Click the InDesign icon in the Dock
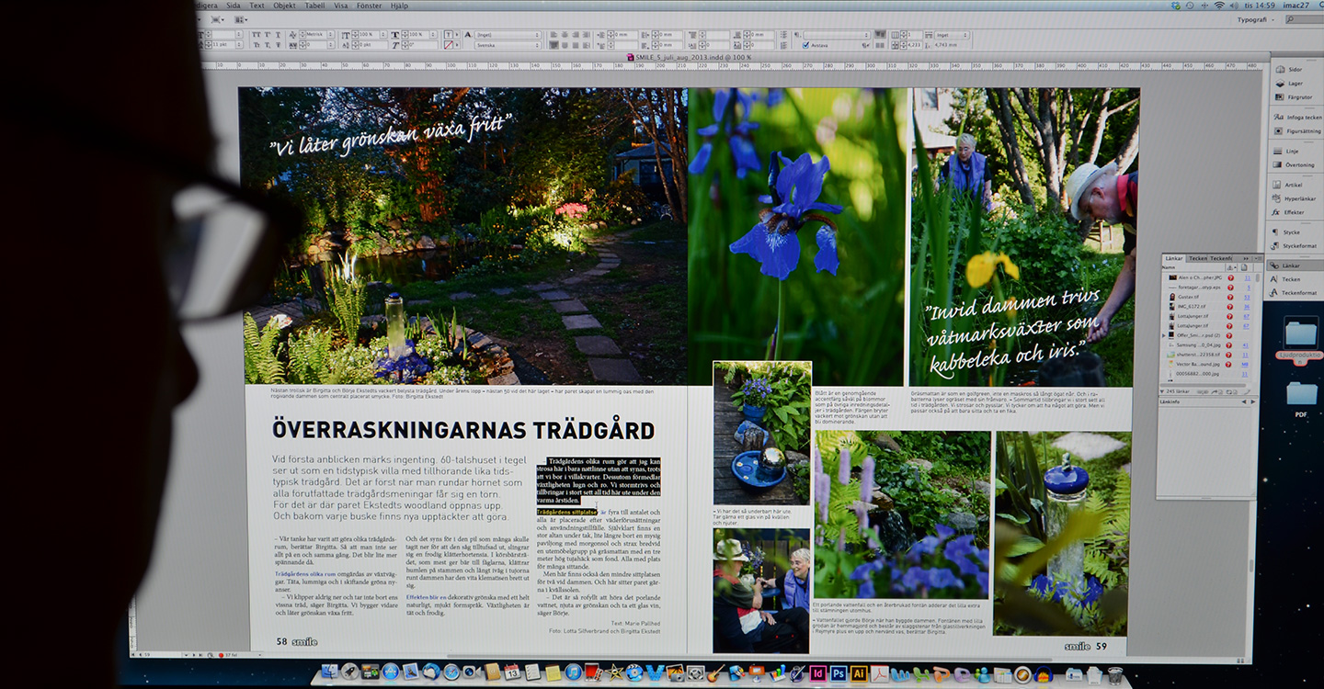The width and height of the screenshot is (1324, 689). click(x=818, y=673)
